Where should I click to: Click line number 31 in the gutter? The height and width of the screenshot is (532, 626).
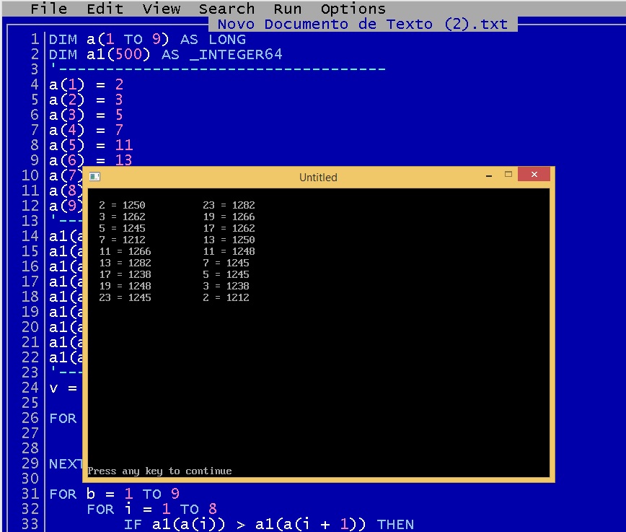pos(30,494)
